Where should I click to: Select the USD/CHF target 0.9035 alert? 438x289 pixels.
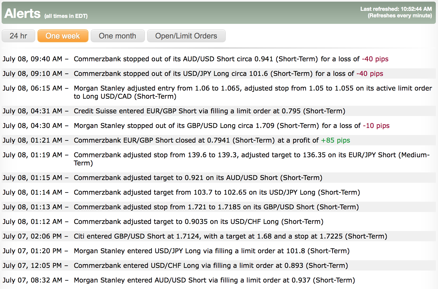click(198, 222)
